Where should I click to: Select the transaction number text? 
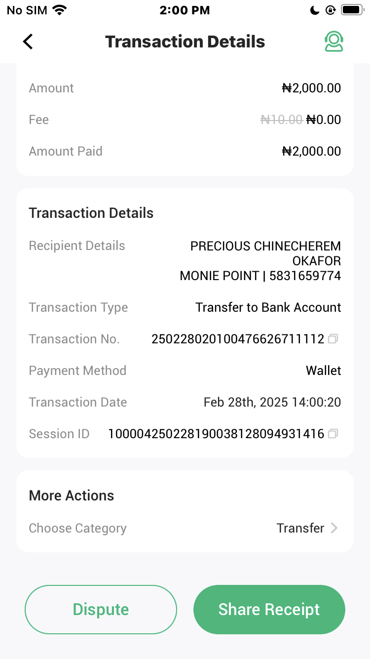[x=238, y=339]
